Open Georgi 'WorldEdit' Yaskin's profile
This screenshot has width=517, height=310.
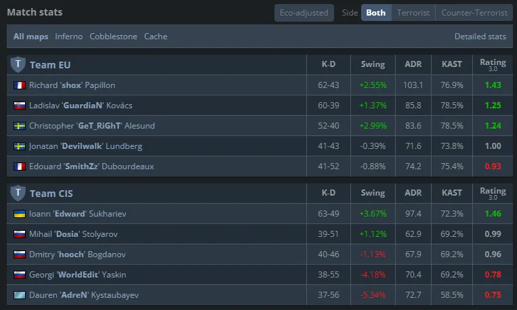coord(77,275)
